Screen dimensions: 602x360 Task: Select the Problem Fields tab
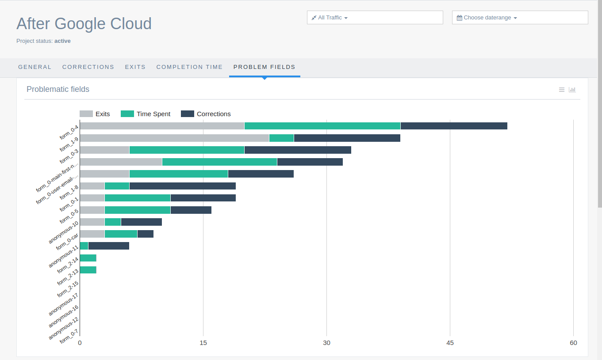pos(265,67)
